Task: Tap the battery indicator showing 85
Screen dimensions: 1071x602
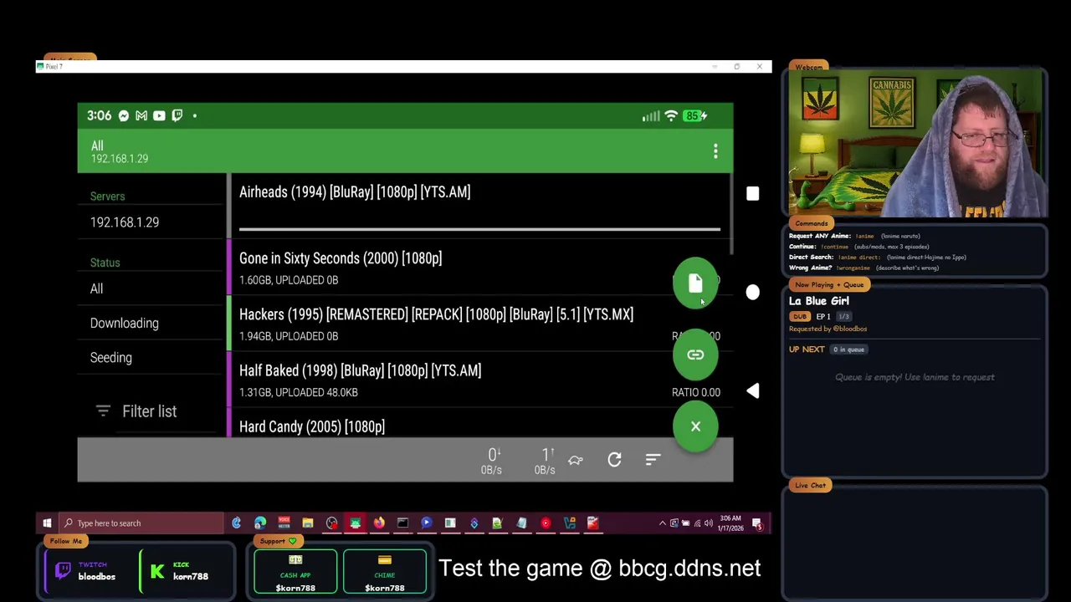Action: click(695, 115)
